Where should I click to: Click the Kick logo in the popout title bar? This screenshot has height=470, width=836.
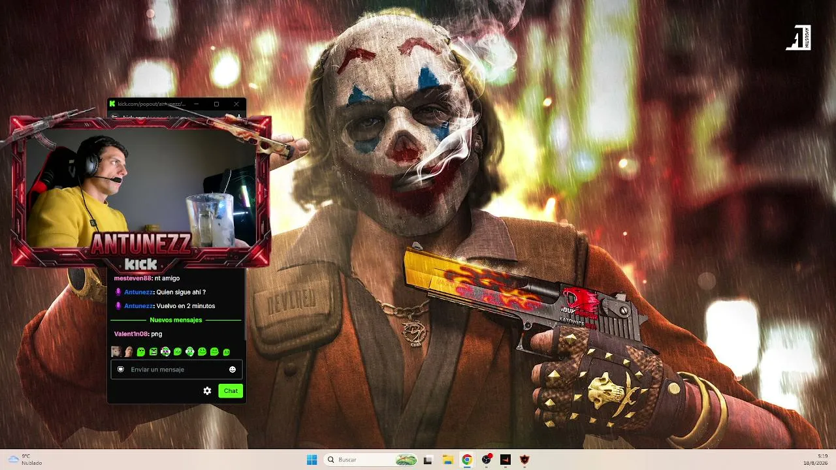112,104
